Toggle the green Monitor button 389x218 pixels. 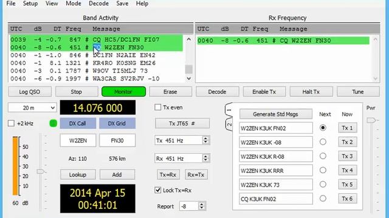click(x=123, y=91)
